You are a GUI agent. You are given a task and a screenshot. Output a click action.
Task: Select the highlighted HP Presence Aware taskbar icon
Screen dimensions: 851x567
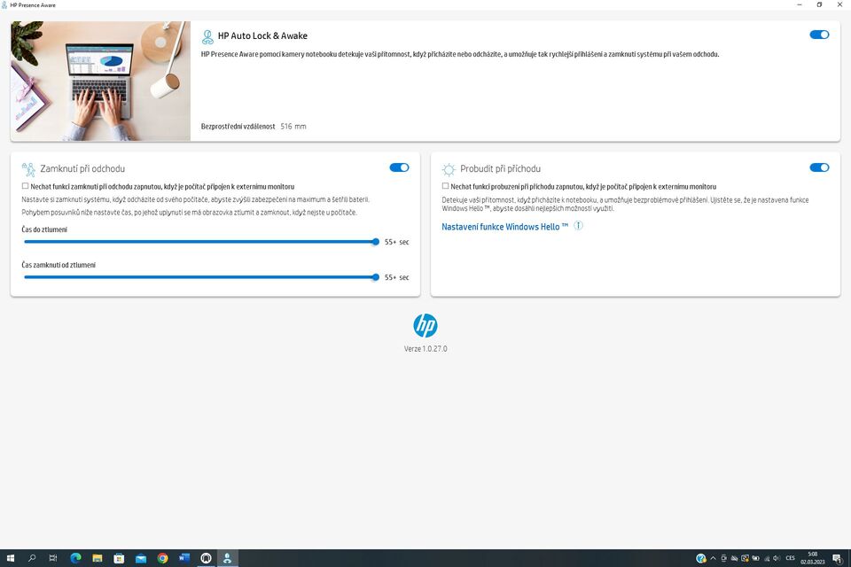click(x=225, y=558)
